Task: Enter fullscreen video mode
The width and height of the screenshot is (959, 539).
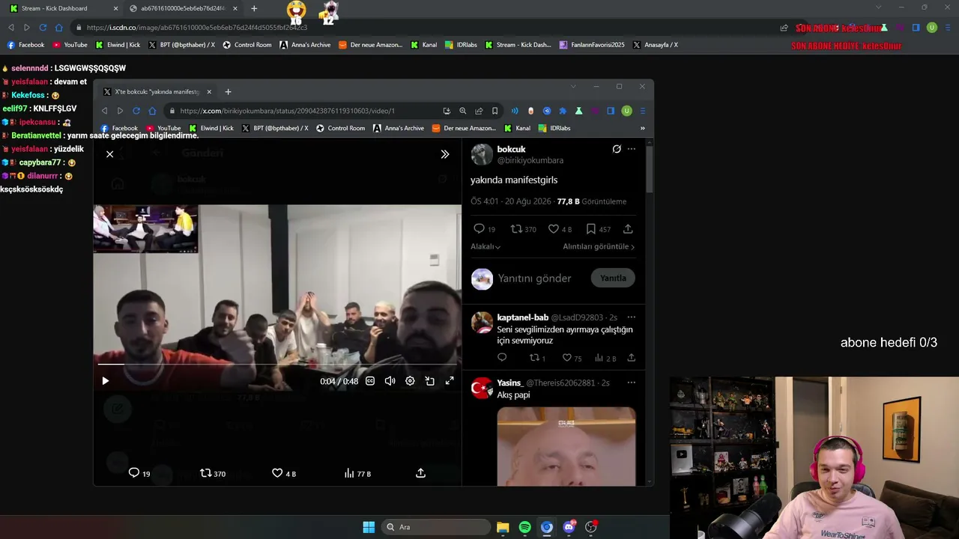Action: point(450,381)
